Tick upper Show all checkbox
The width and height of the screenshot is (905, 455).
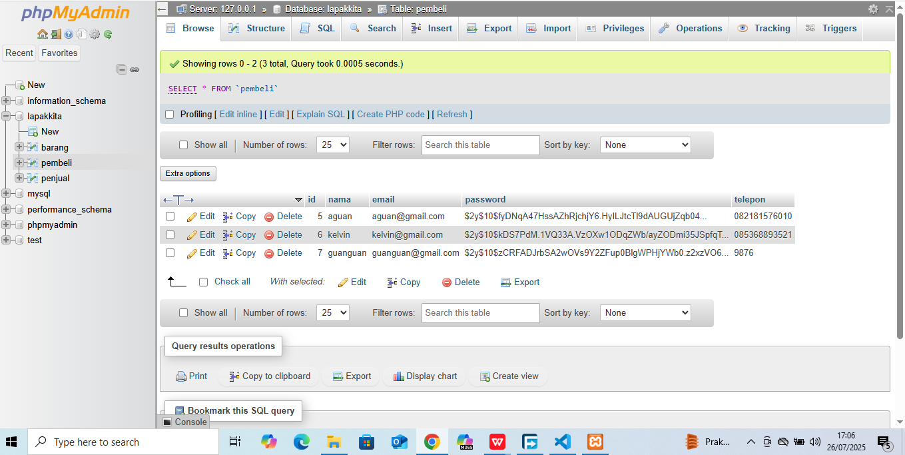pyautogui.click(x=184, y=145)
